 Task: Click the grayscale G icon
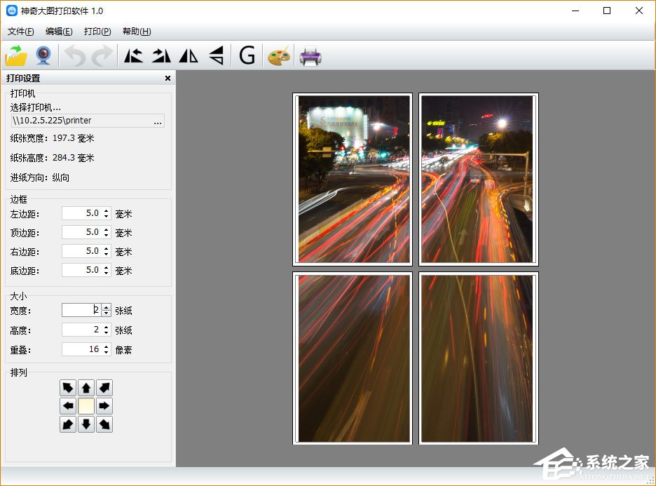(x=247, y=55)
